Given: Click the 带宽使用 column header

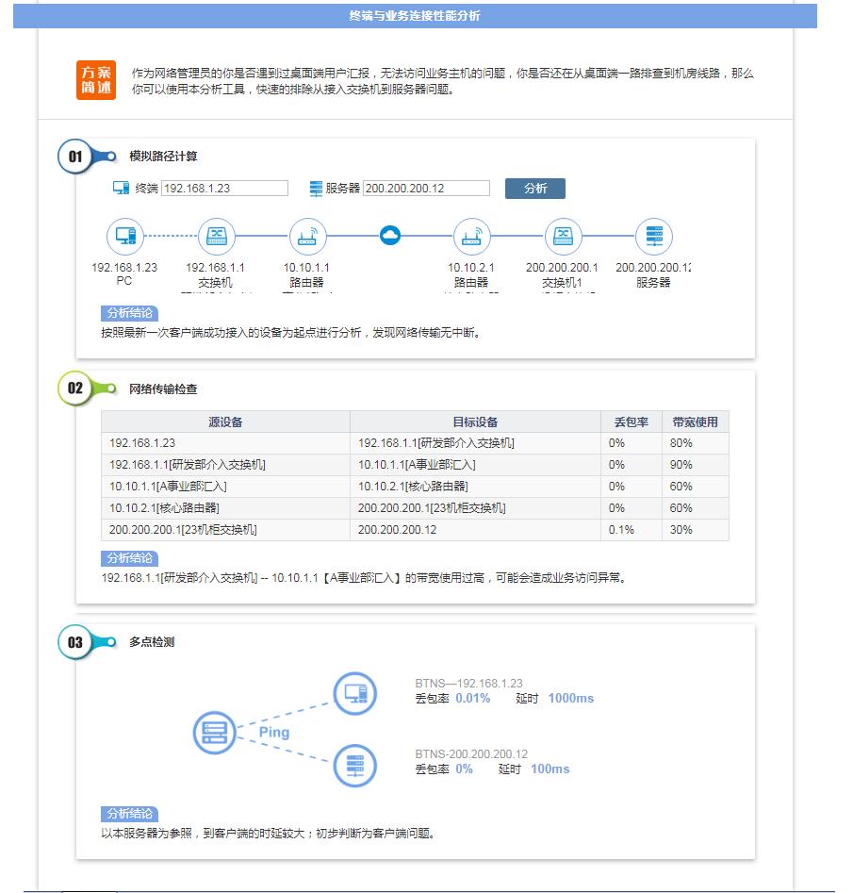Looking at the screenshot, I should point(695,422).
